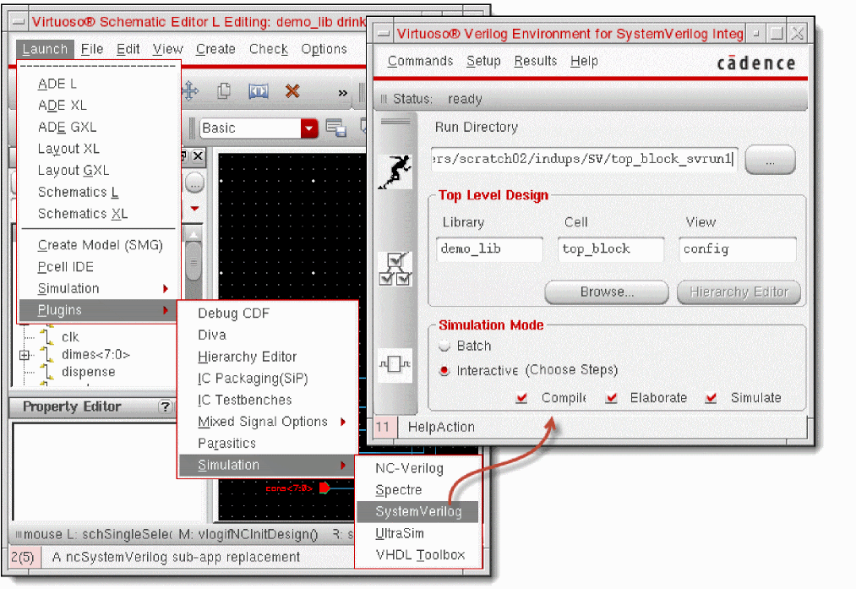856x589 pixels.
Task: Click the stretch toolbar icon
Action: [259, 91]
